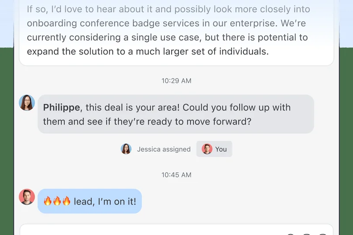Open the "You" assignee chip
This screenshot has width=353, height=235.
(x=214, y=149)
